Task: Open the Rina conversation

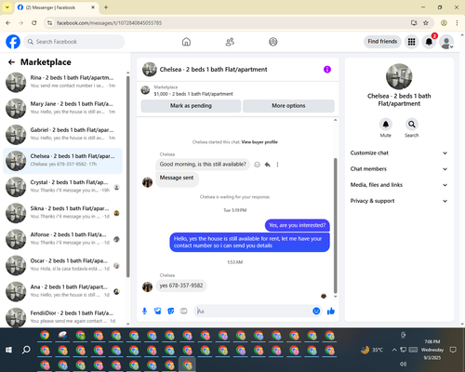Action: (62, 82)
